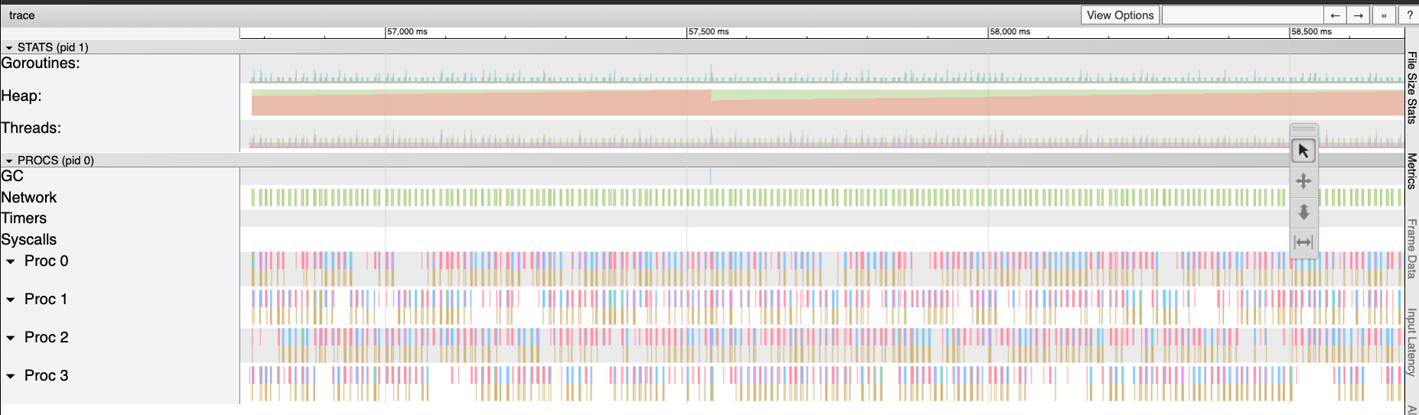Open help with question mark button
The height and width of the screenshot is (415, 1419).
click(1410, 15)
